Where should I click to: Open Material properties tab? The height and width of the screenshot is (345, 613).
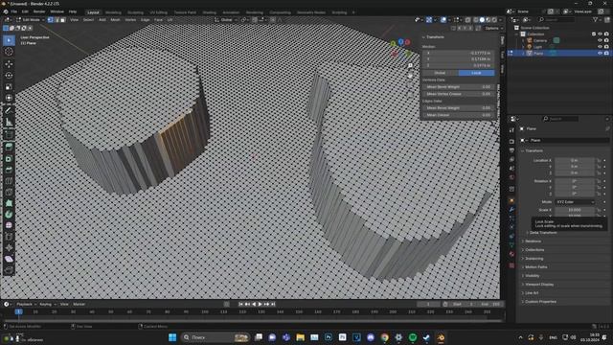click(x=511, y=254)
